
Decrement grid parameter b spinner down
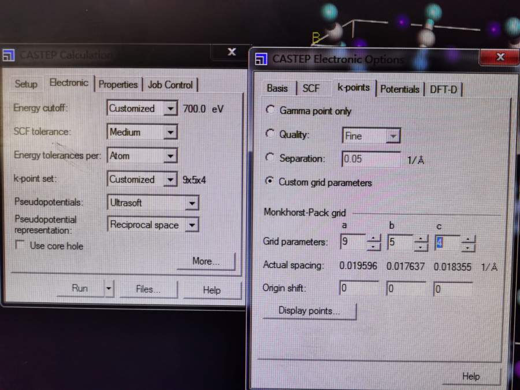pyautogui.click(x=421, y=247)
